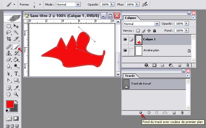206x128 pixels.
Task: Select the Healing Brush bandage tool
Action: point(9,47)
